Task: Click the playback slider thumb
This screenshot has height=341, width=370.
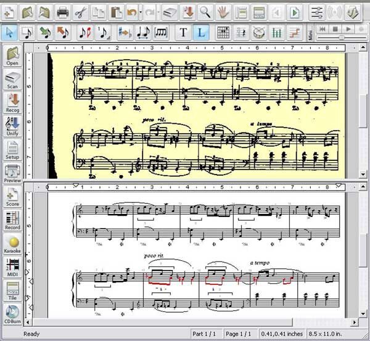Action: tap(342, 38)
